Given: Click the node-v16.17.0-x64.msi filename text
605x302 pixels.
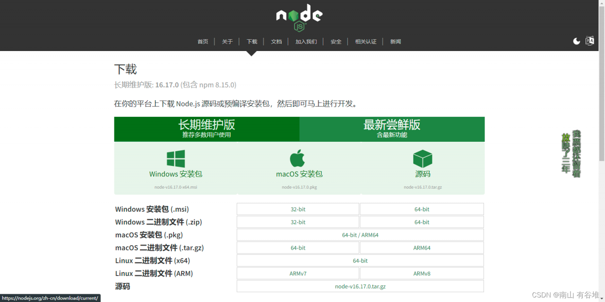Looking at the screenshot, I should click(176, 187).
